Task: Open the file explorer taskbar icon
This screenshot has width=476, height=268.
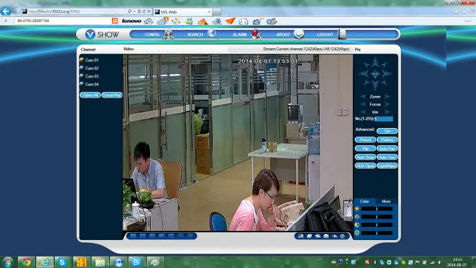Action: (x=100, y=262)
